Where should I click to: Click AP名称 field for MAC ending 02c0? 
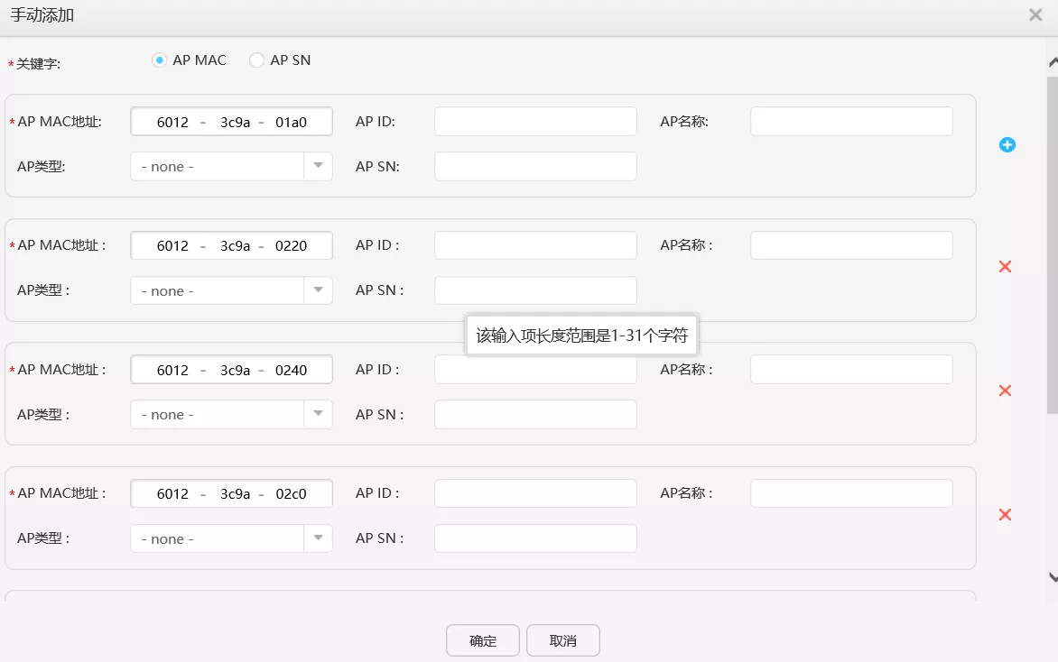point(851,493)
